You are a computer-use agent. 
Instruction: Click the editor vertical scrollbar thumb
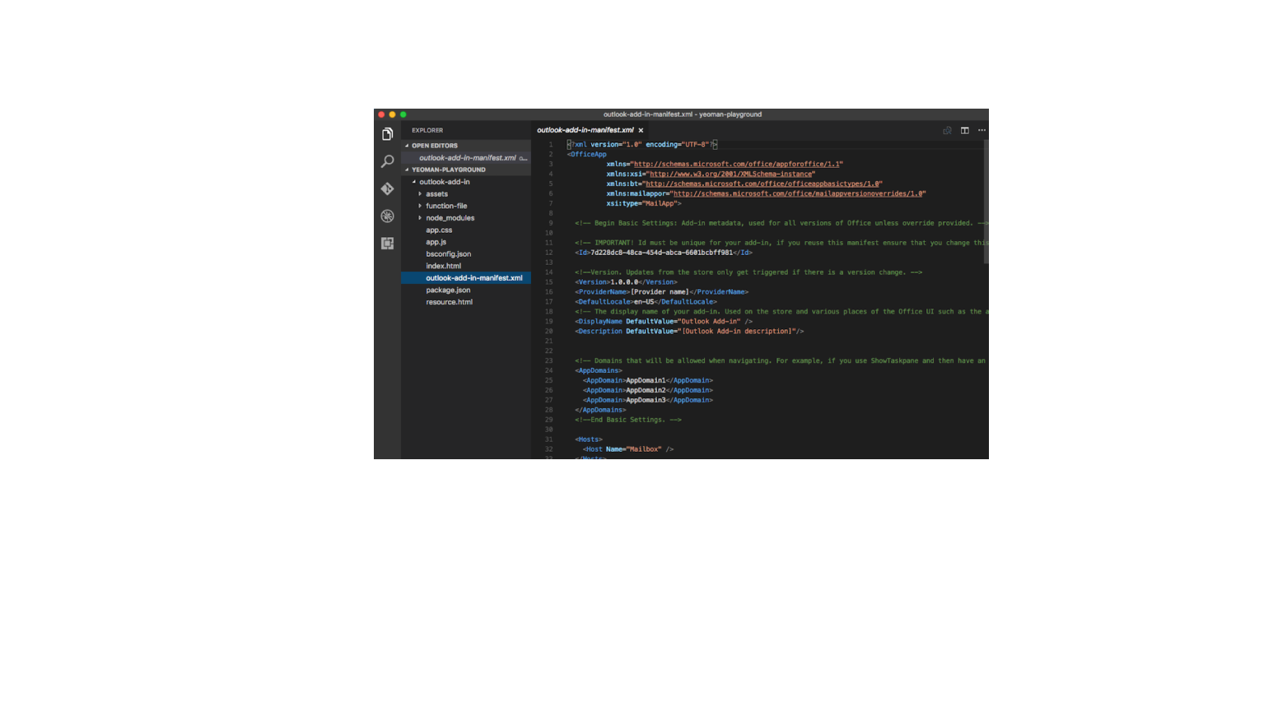(986, 202)
